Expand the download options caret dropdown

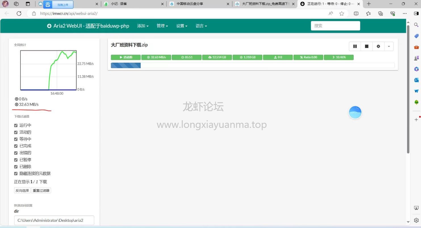pyautogui.click(x=389, y=46)
